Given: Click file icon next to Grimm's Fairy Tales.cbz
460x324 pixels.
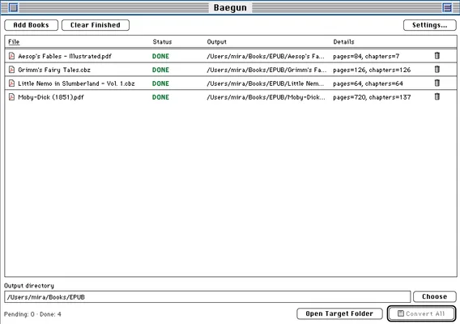Looking at the screenshot, I should tap(11, 70).
